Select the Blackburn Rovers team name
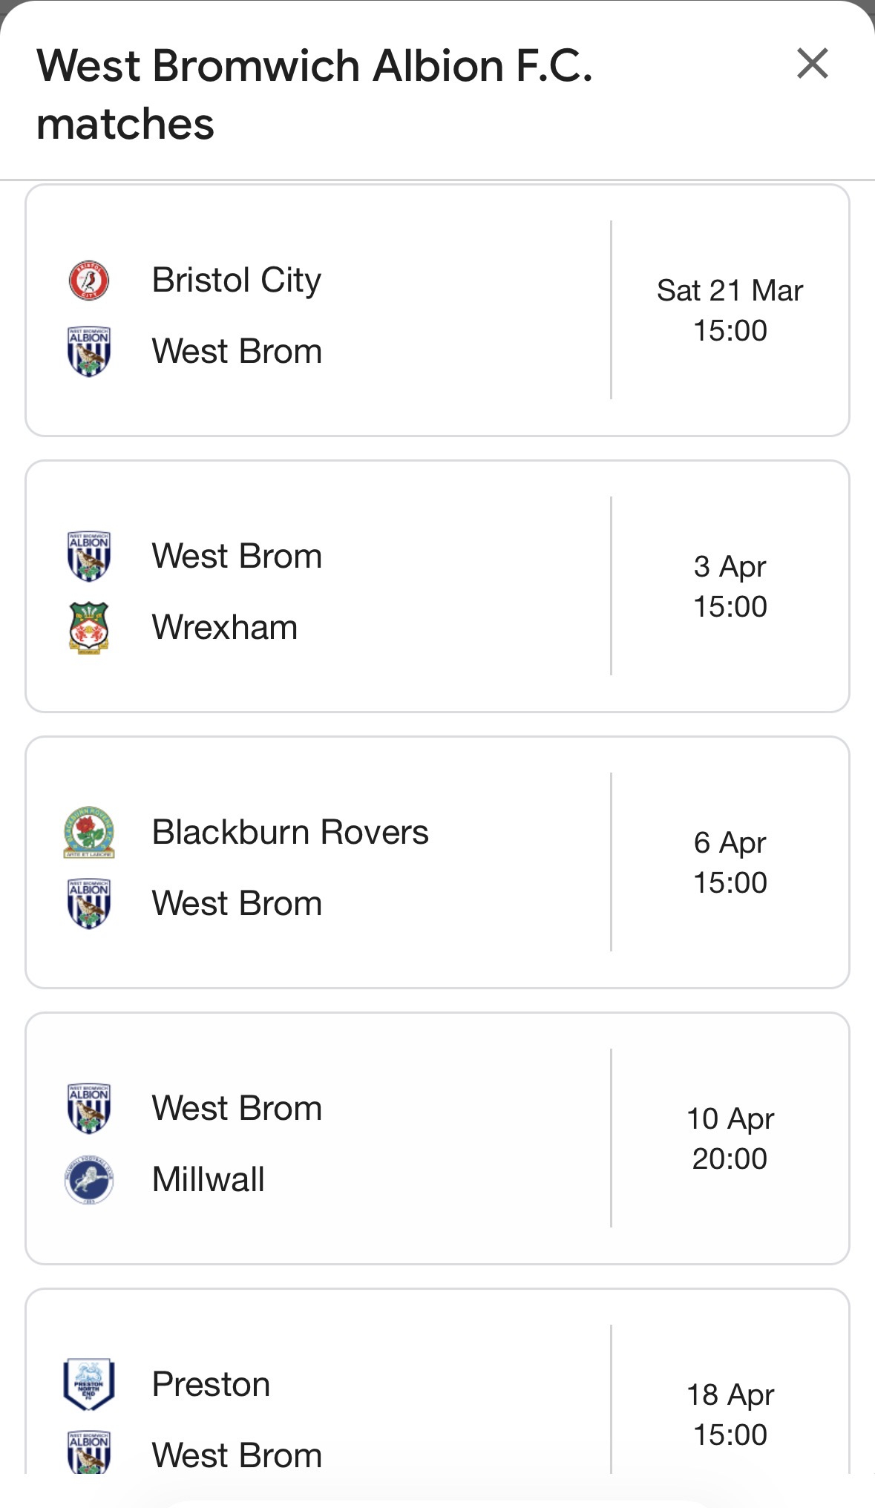875x1508 pixels. click(290, 832)
